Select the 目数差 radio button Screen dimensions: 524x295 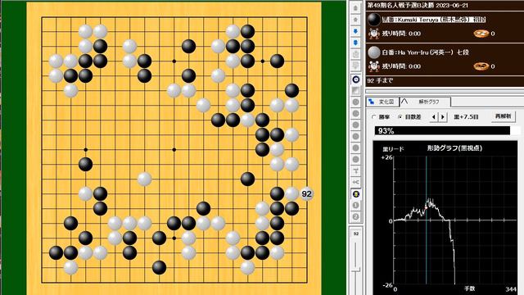[400, 117]
